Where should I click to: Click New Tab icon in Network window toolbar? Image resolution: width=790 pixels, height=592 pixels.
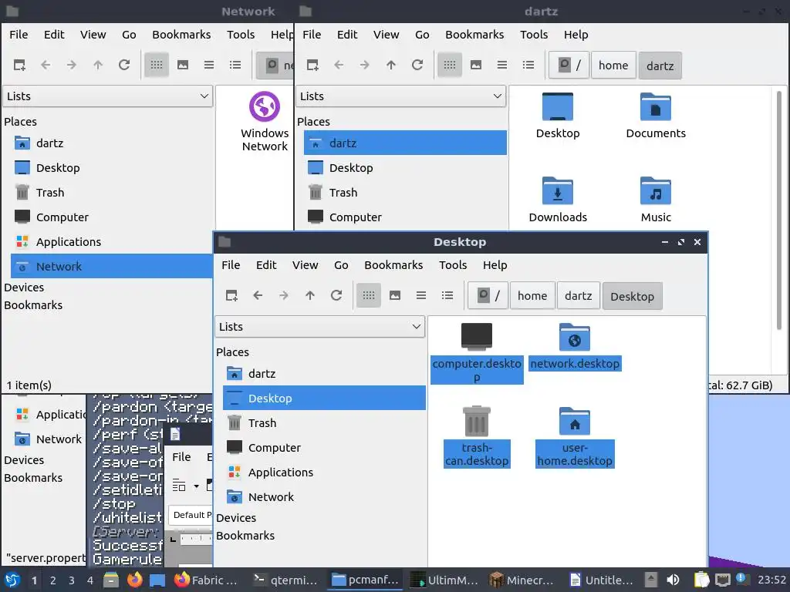[x=19, y=65]
